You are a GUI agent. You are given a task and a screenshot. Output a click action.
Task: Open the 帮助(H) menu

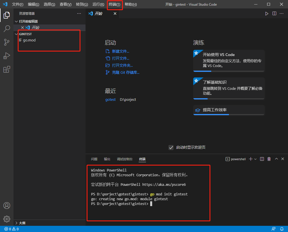click(x=131, y=4)
